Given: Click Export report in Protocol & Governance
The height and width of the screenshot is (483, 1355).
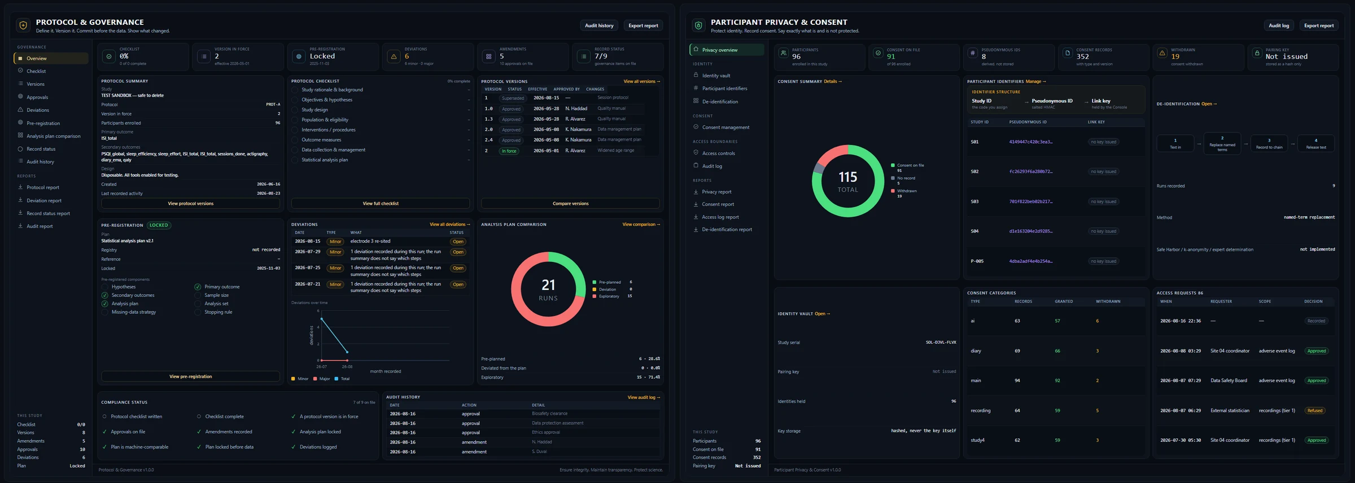Looking at the screenshot, I should 643,25.
